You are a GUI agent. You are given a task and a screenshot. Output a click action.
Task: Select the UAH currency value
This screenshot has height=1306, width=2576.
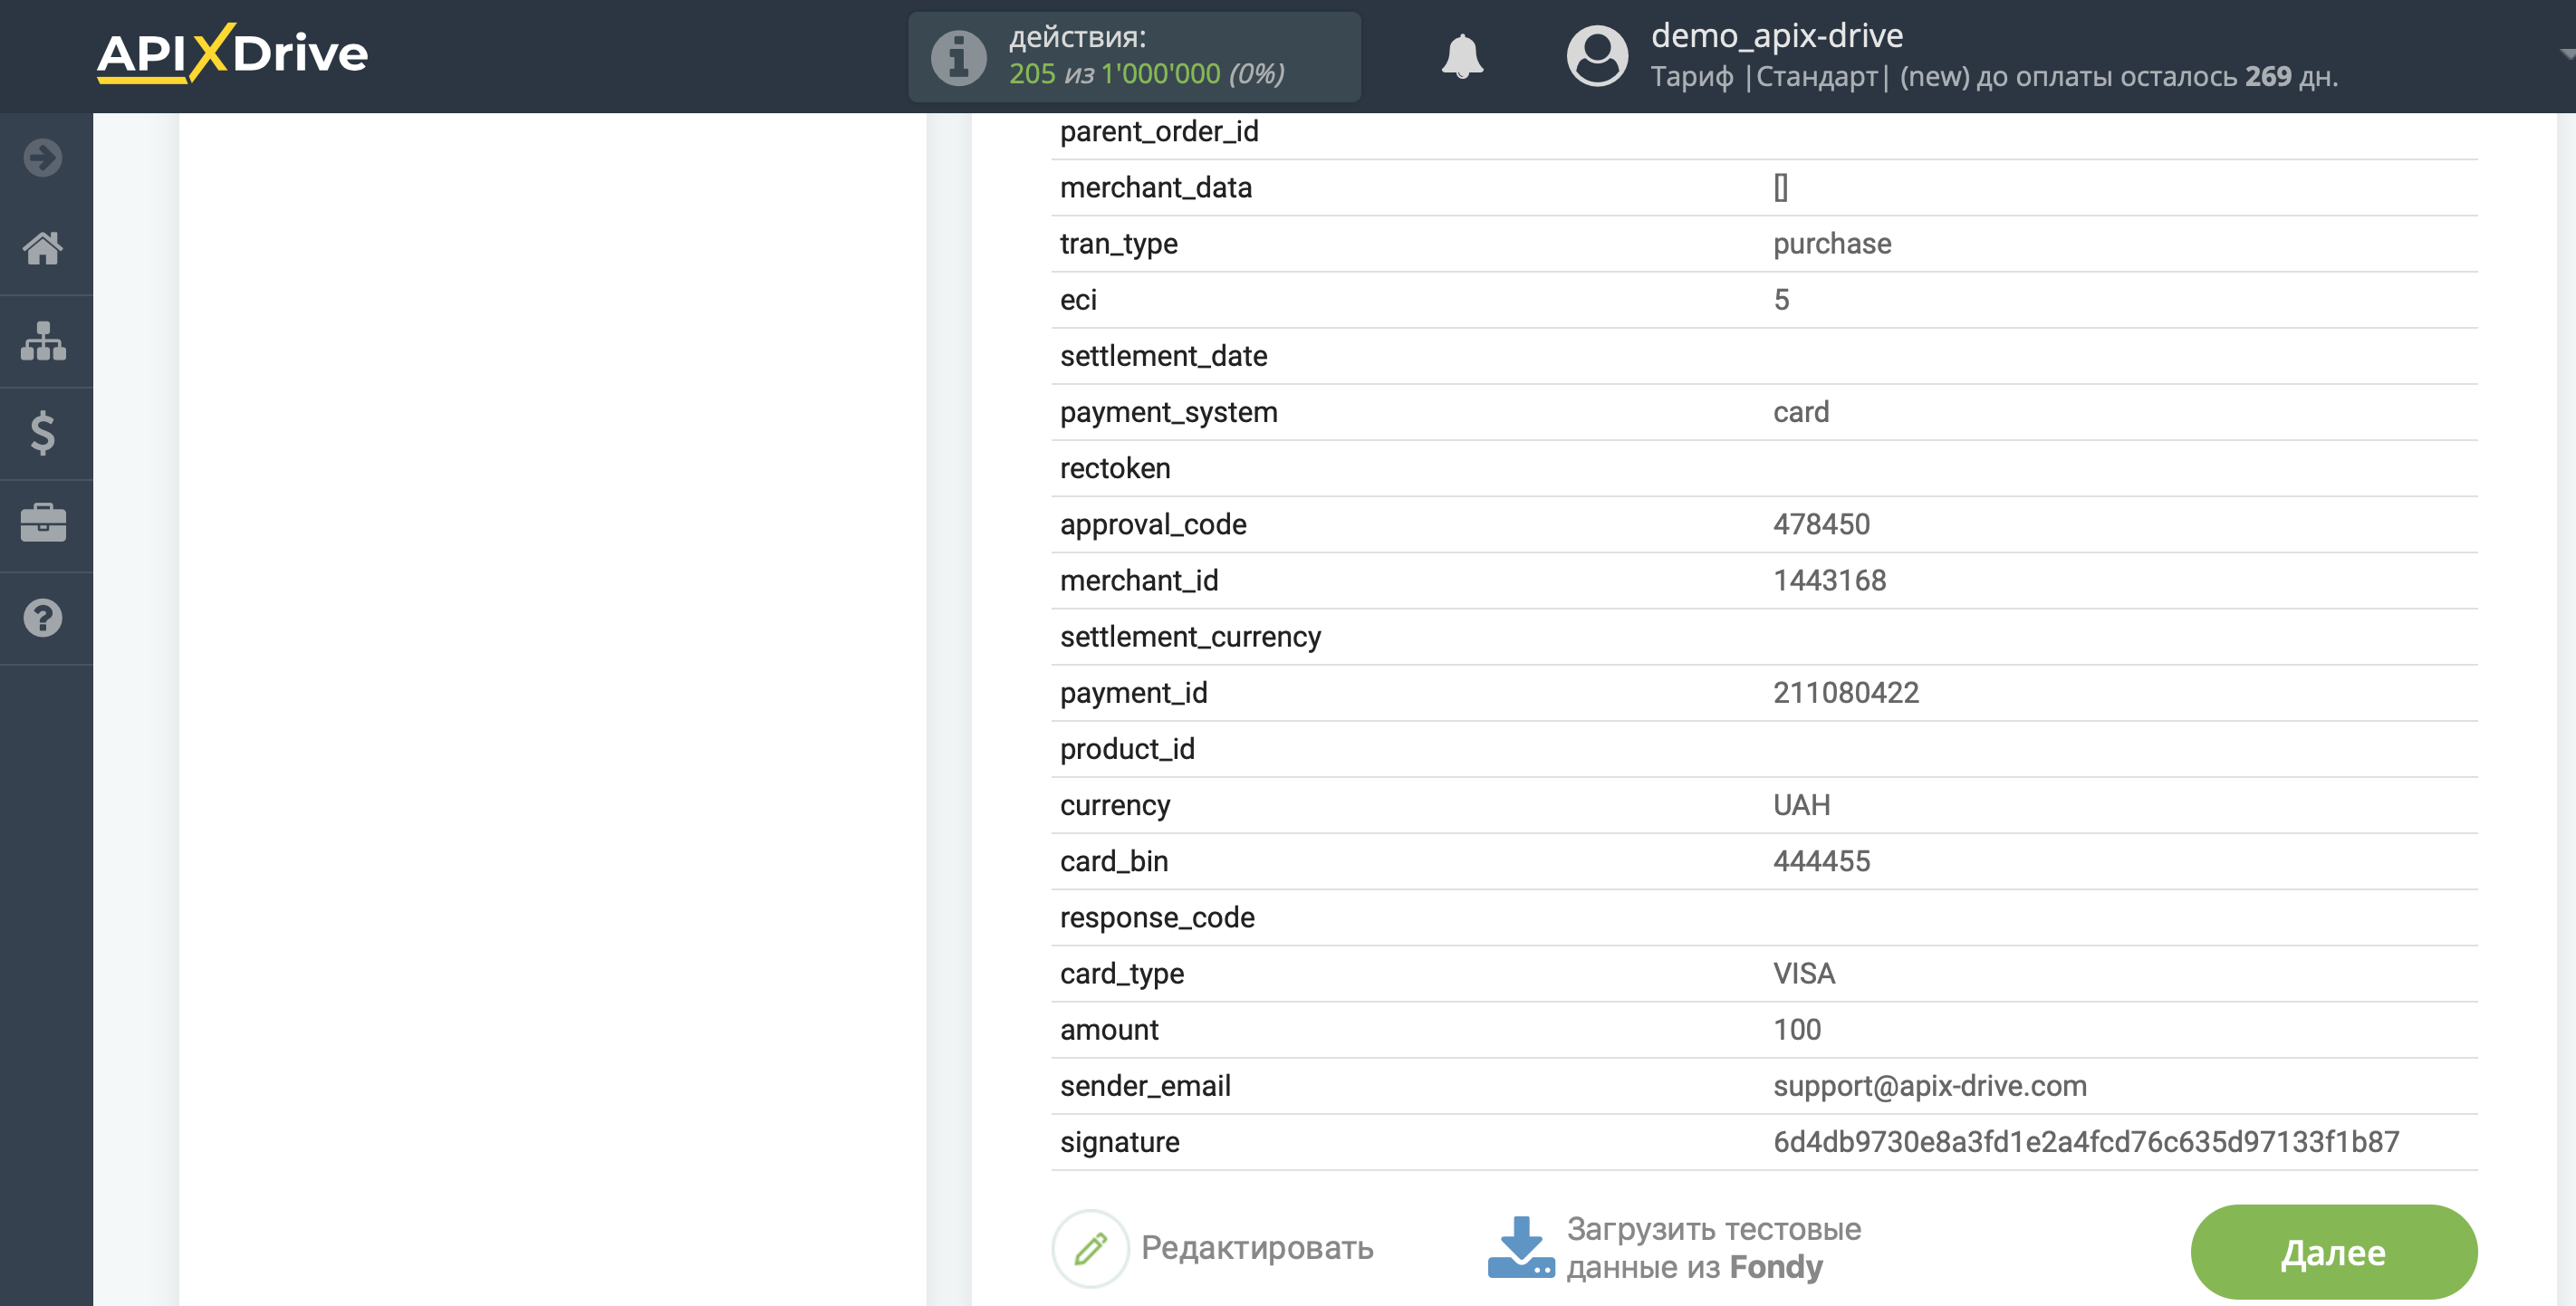[x=1801, y=805]
